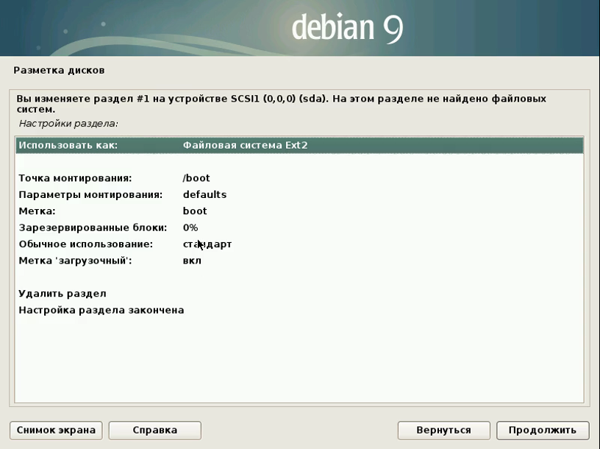Open the 'Точка монтирования' setting
The width and height of the screenshot is (600, 449).
click(74, 178)
